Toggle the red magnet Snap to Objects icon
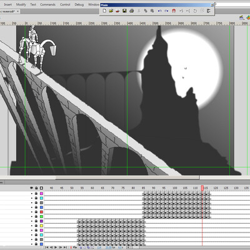Image resolution: width=250 pixels, height=250 pixels. coord(174,11)
